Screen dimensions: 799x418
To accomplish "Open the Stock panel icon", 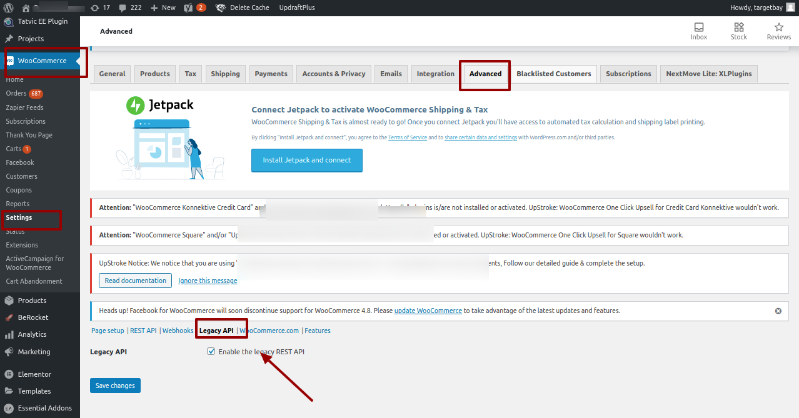I will pos(739,31).
